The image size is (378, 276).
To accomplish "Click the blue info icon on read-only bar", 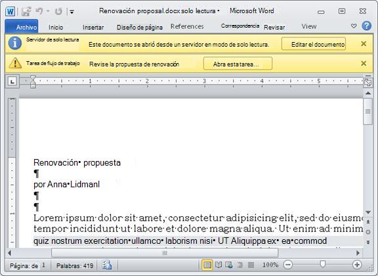I will pos(15,43).
